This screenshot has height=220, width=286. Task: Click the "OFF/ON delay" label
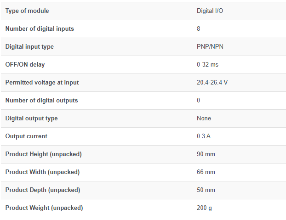(x=25, y=64)
